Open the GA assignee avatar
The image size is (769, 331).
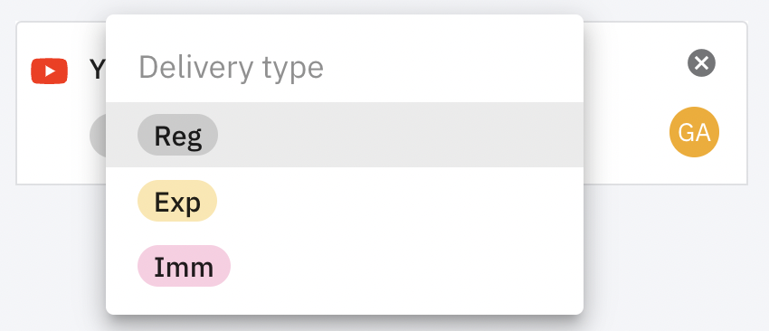tap(694, 132)
